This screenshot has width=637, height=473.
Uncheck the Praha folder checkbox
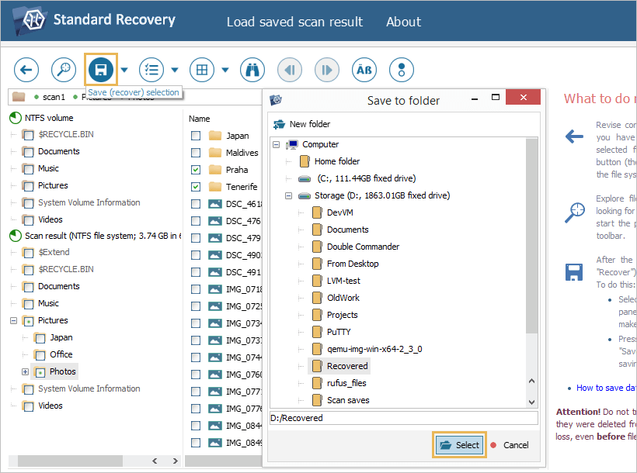click(196, 169)
